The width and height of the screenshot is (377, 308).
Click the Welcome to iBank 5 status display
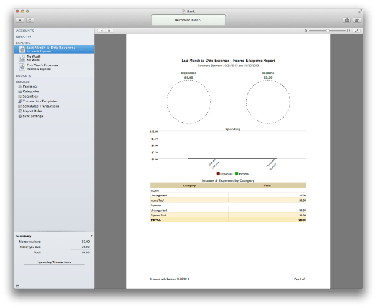coord(188,20)
